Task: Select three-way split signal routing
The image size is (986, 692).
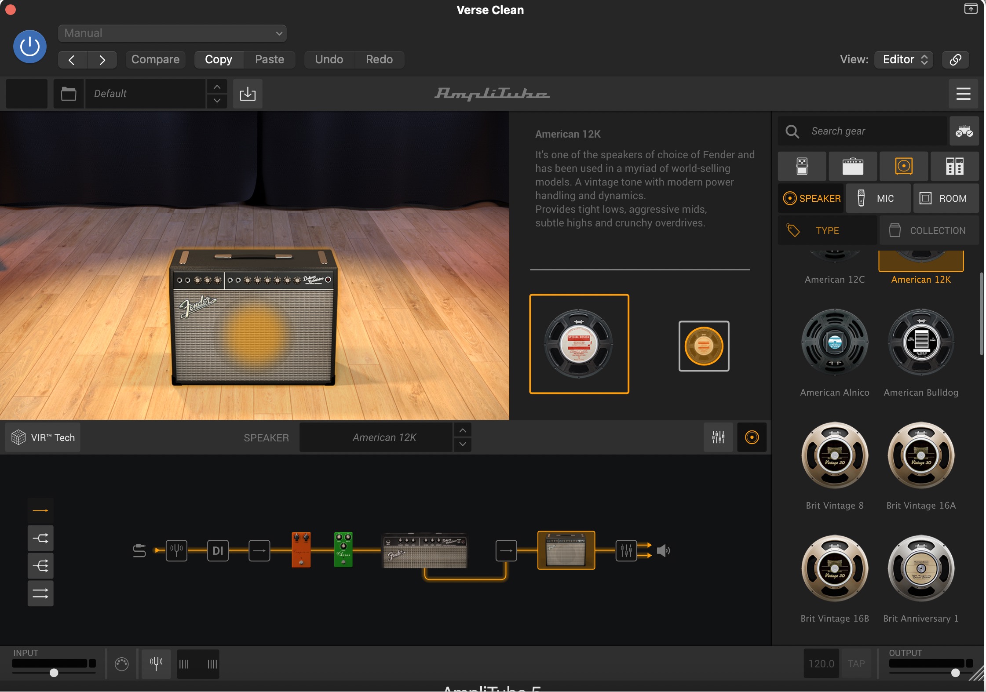Action: 40,566
